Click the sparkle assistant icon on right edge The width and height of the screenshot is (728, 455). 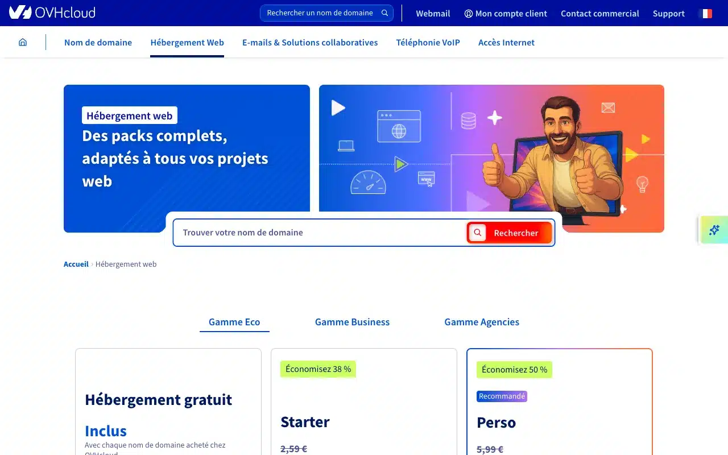tap(714, 230)
